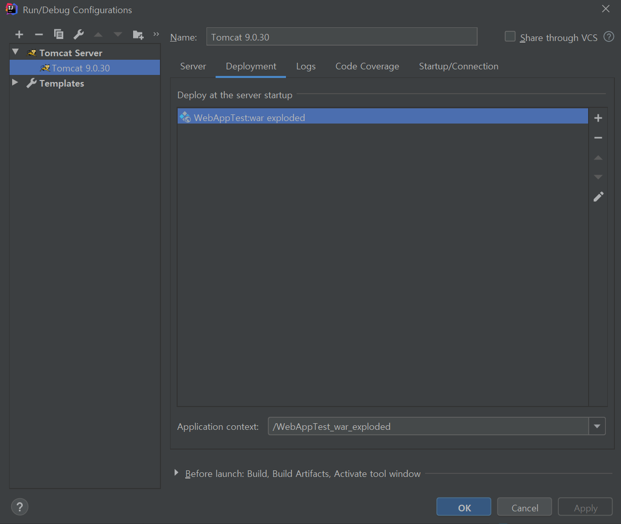Remove the selected run configuration
621x524 pixels.
point(39,34)
